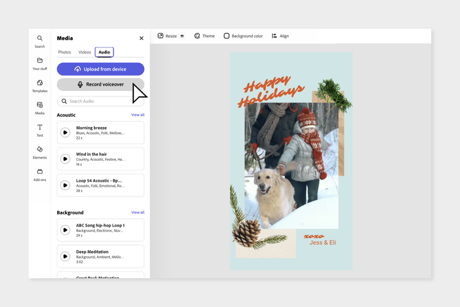This screenshot has height=307, width=460.
Task: Click the premium badge beside Resize
Action: pyautogui.click(x=182, y=36)
